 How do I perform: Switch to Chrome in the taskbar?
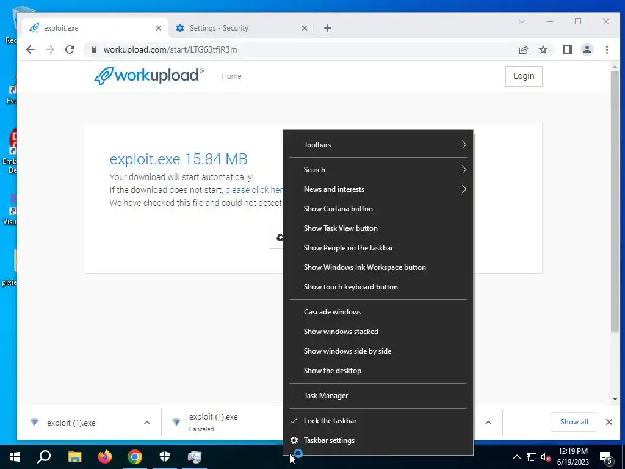pos(135,457)
